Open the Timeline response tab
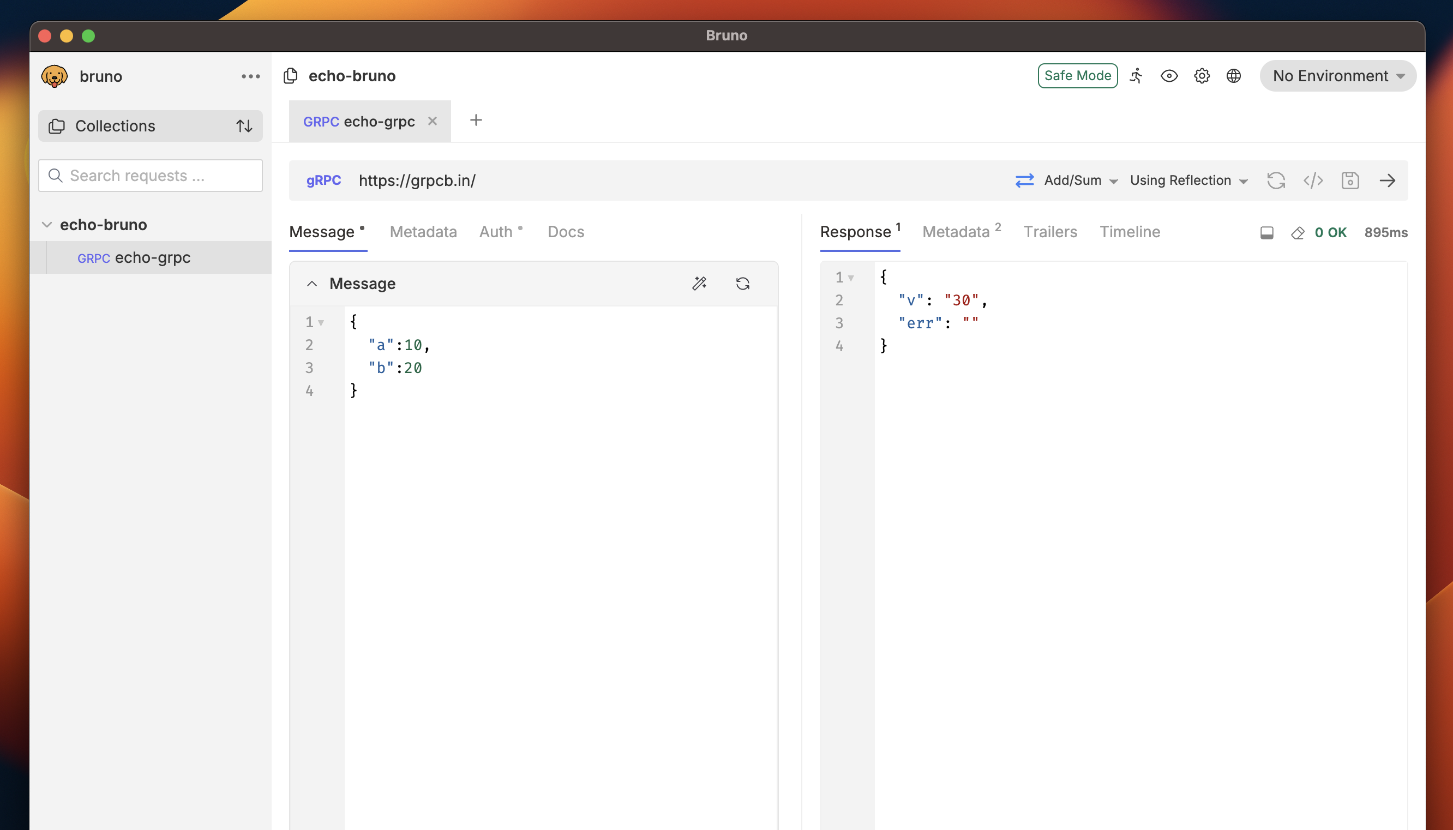The image size is (1453, 830). click(1129, 232)
